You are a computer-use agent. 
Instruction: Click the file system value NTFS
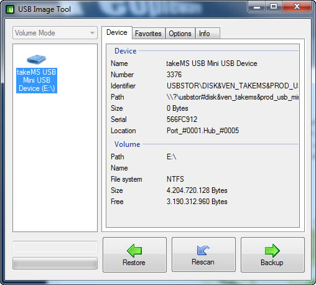(x=175, y=179)
